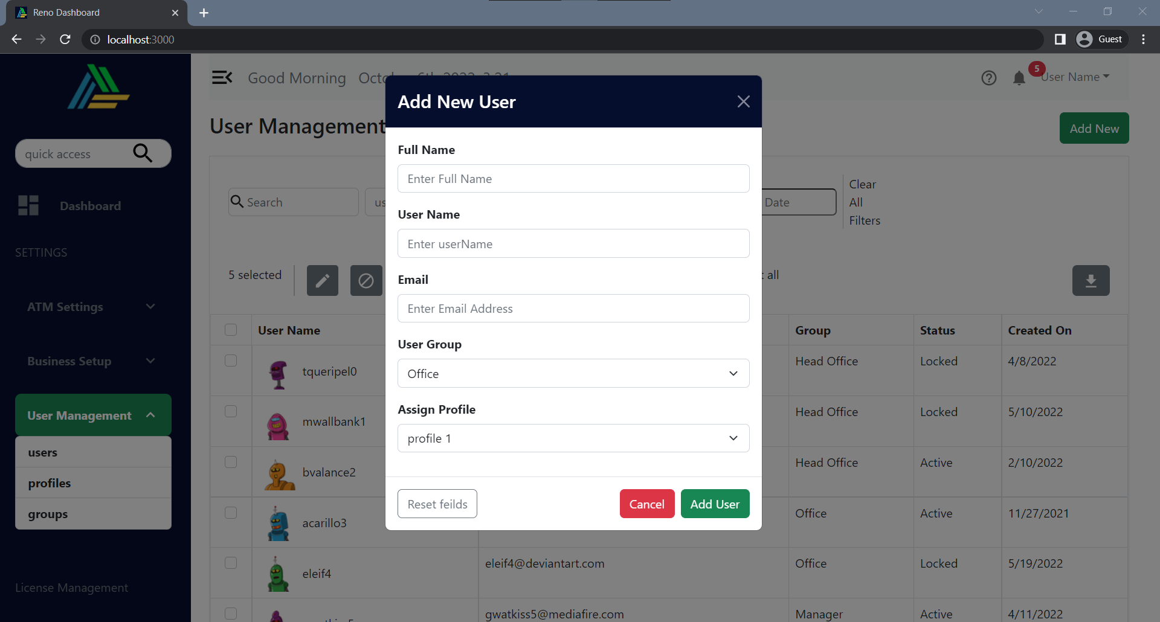The height and width of the screenshot is (622, 1160).
Task: Open Dashboard from sidebar
Action: point(90,206)
